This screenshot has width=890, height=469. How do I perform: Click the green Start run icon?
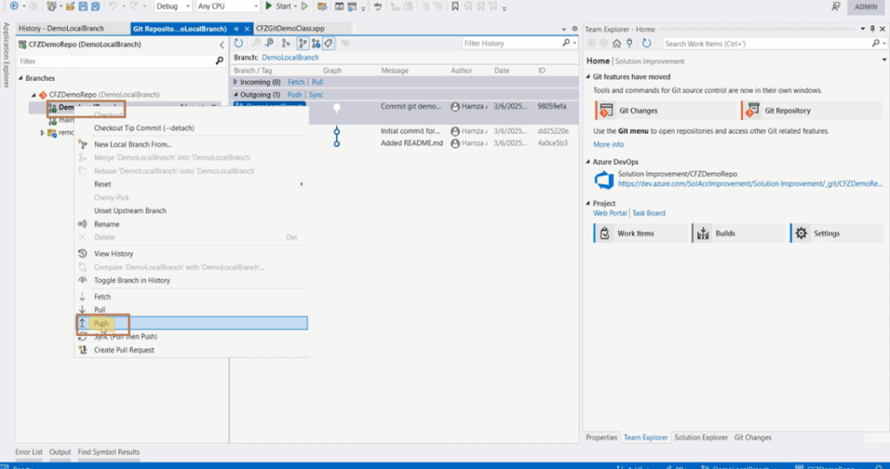(x=269, y=6)
